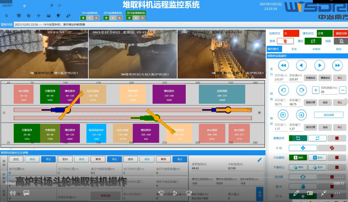
Task: Stop the bucket wheel flap red square
Action: (x=337, y=158)
